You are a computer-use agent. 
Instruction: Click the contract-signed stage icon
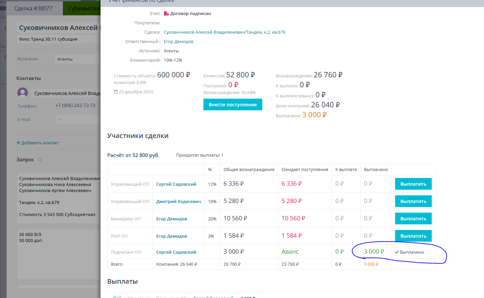point(166,14)
